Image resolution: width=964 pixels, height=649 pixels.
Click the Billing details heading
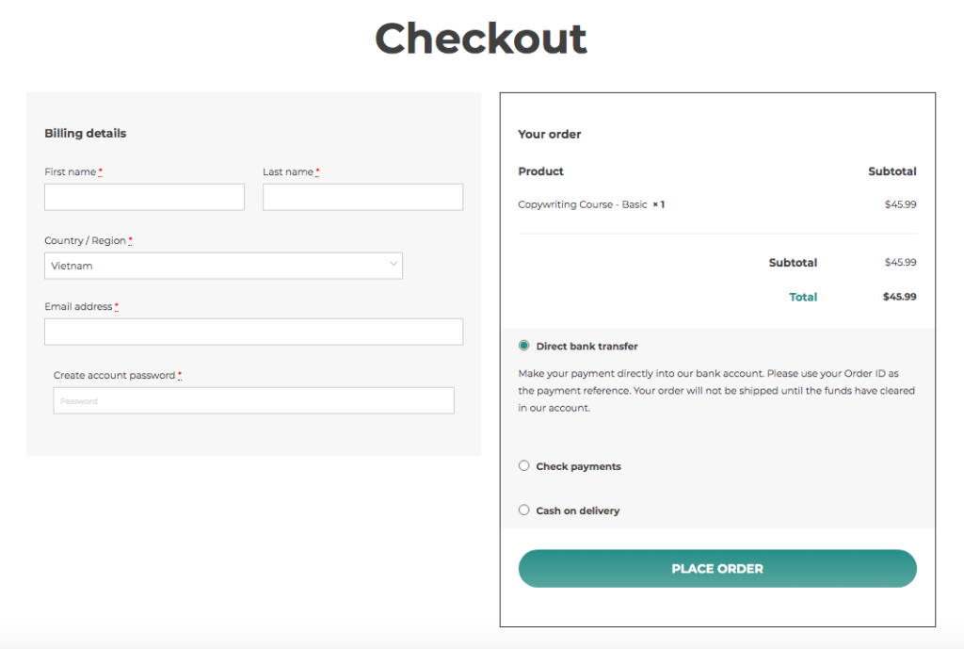[86, 133]
